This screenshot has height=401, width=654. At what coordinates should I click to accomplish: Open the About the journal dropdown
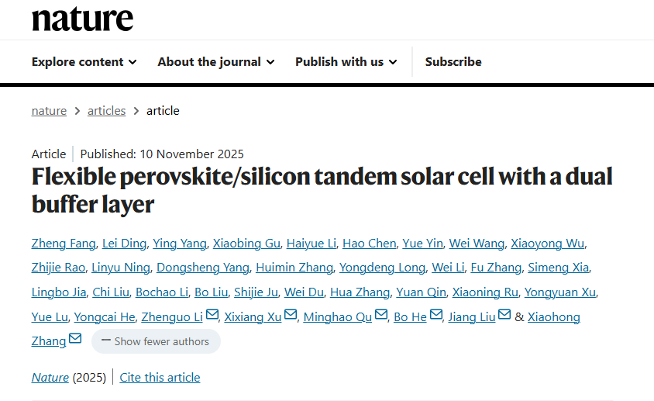215,62
